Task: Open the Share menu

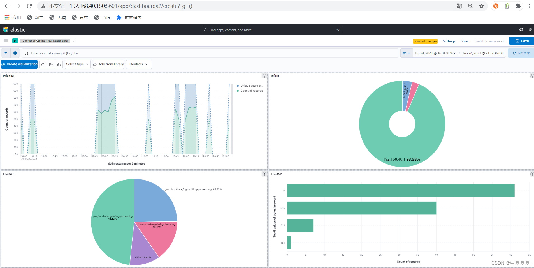Action: (x=465, y=41)
